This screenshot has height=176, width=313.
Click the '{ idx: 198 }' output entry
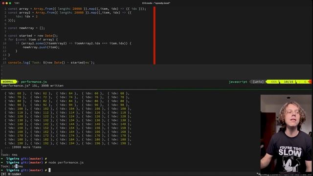118,143
